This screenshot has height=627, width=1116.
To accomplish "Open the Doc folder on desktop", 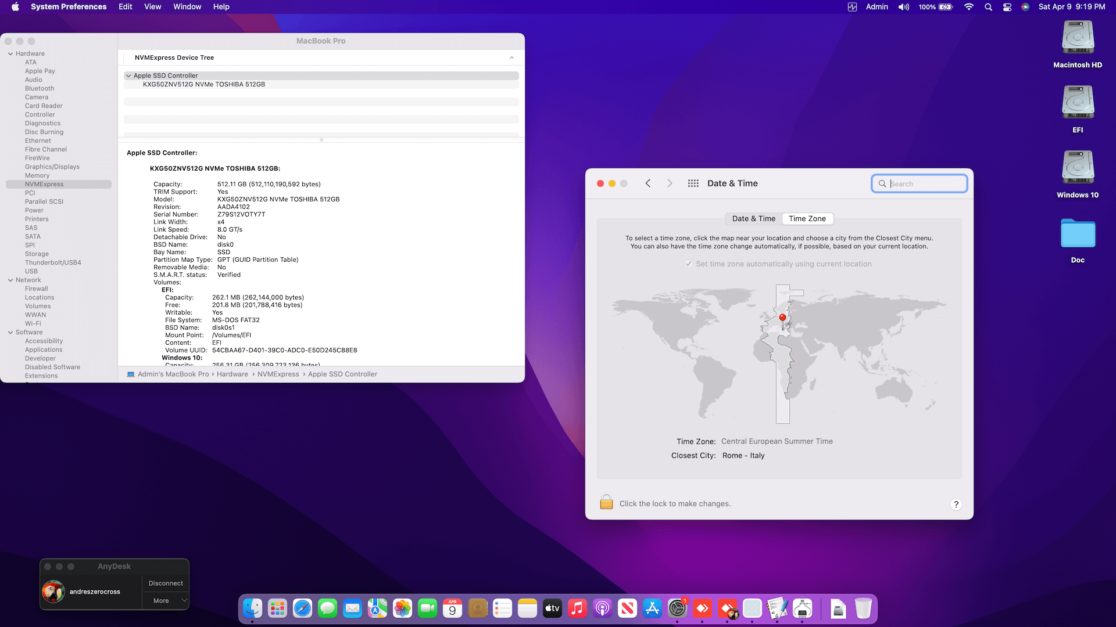I will (1078, 234).
